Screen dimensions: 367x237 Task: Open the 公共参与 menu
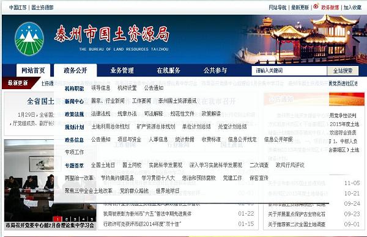tap(215, 70)
